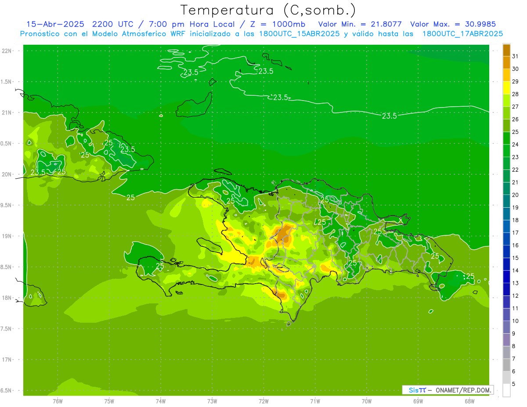Click the '1800UTC_17ABR2025' valid-until time
Viewport: 527px width, 407px height.
[x=462, y=33]
